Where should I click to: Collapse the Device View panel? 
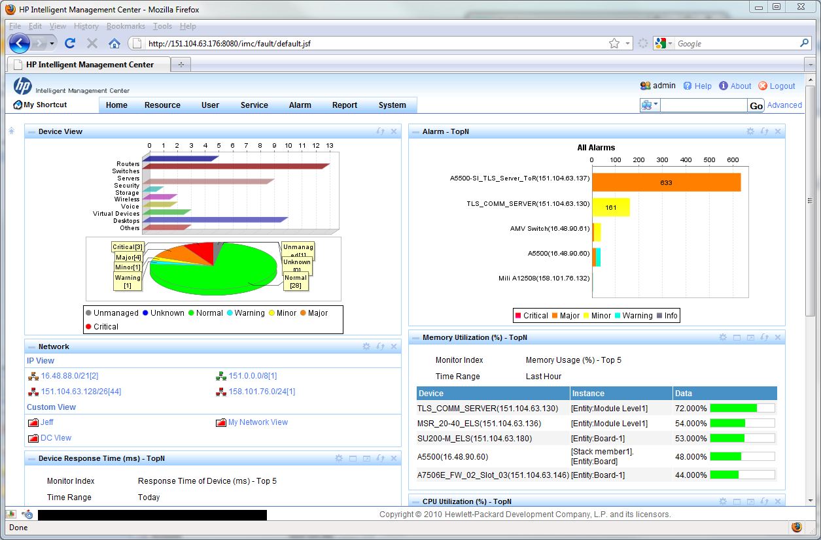31,131
